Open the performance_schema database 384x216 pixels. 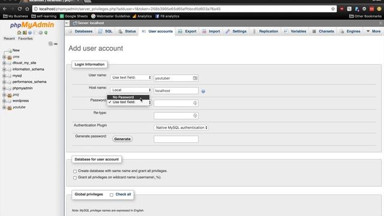click(29, 82)
